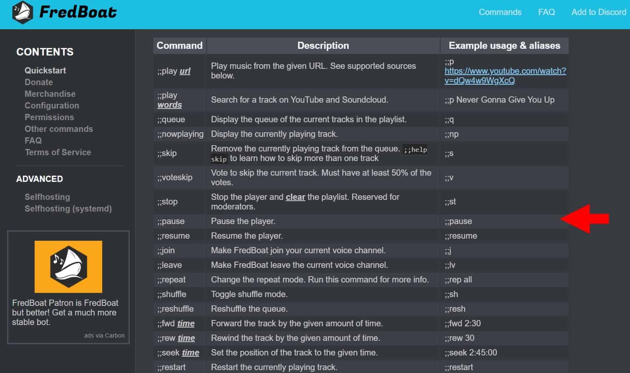Screen dimensions: 630x373
Task: Select the ;;repeat command cell
Action: (x=180, y=280)
